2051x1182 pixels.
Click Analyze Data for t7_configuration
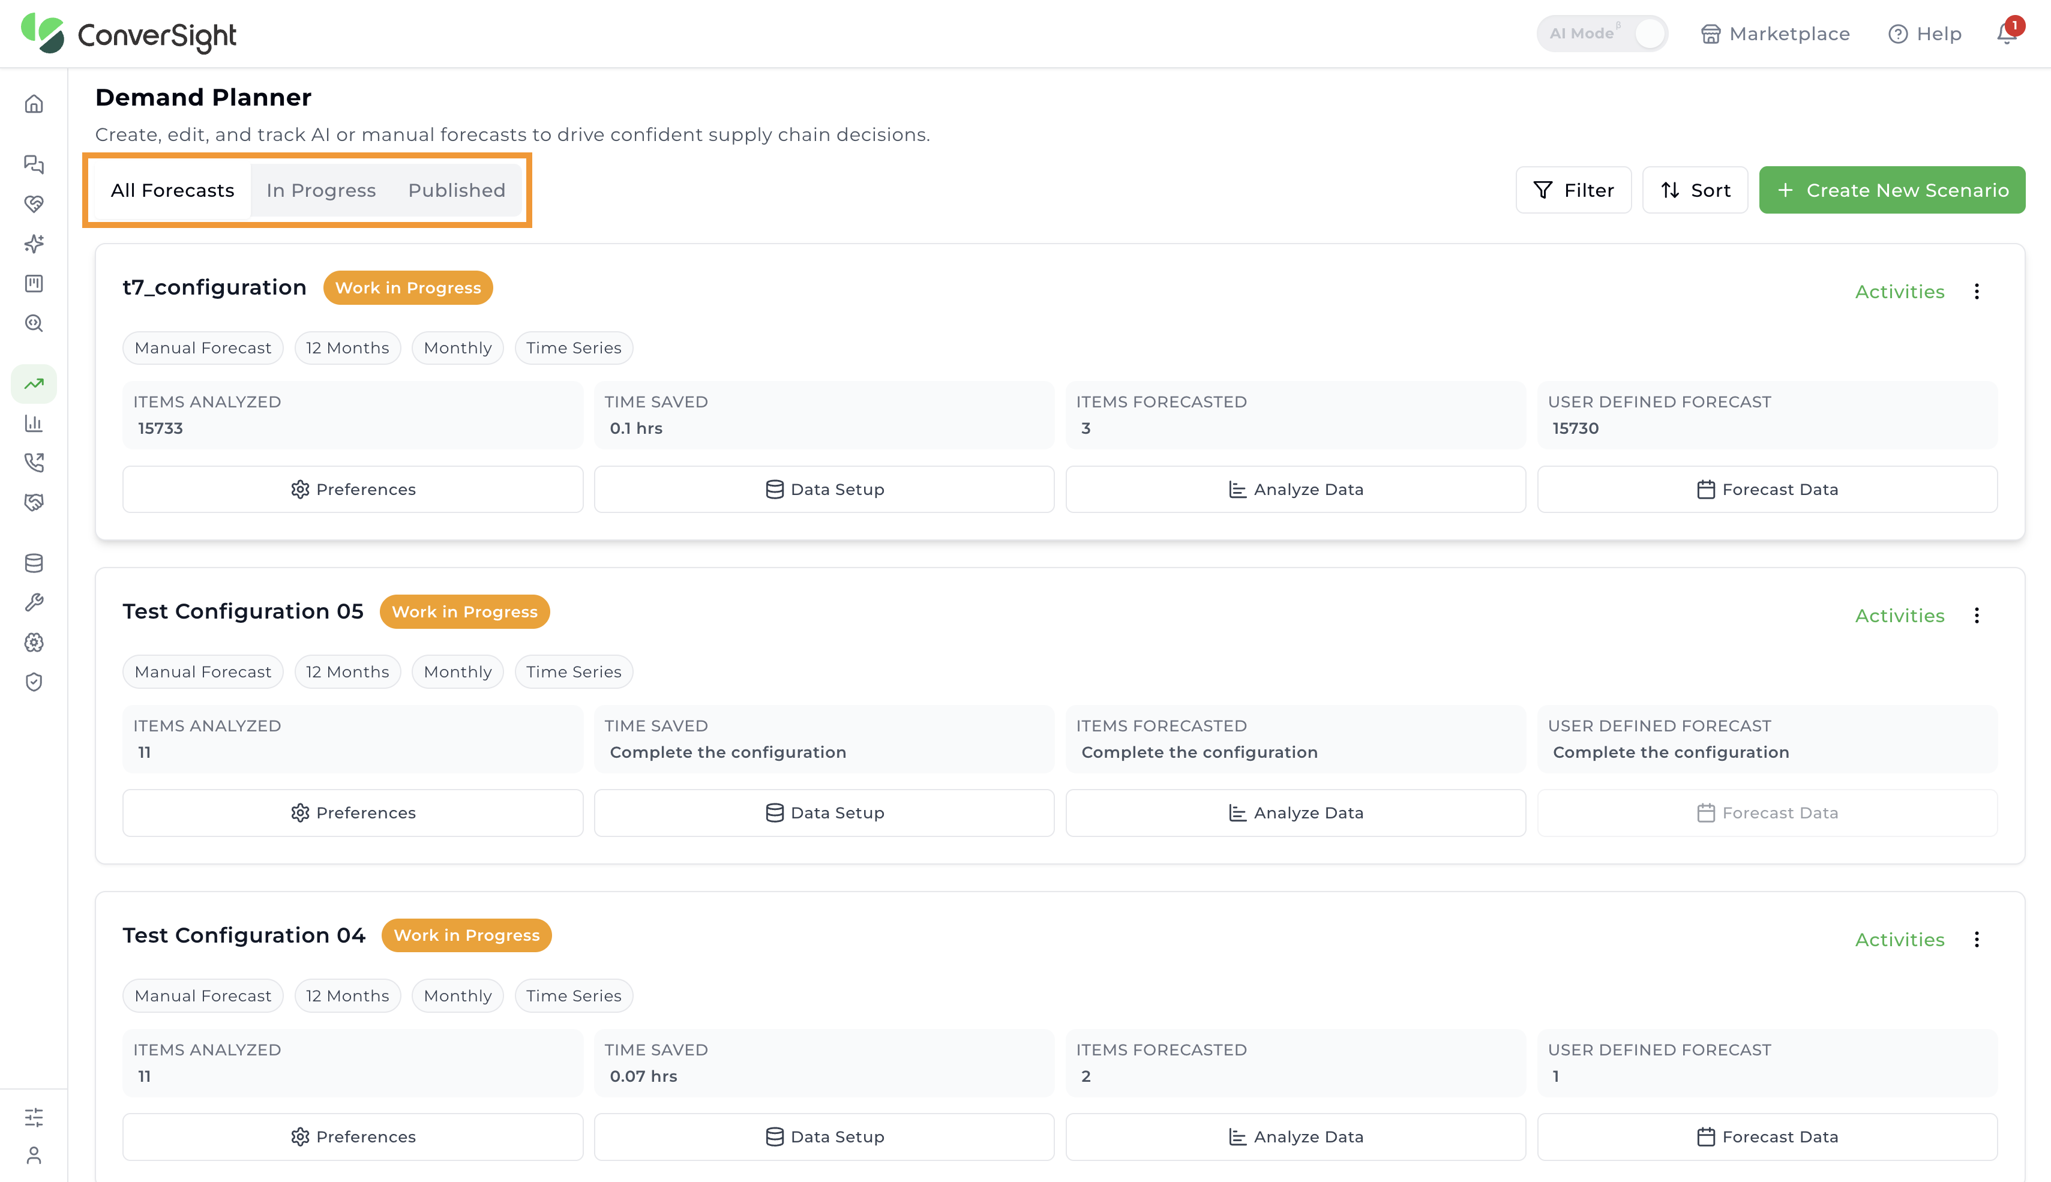[1296, 489]
